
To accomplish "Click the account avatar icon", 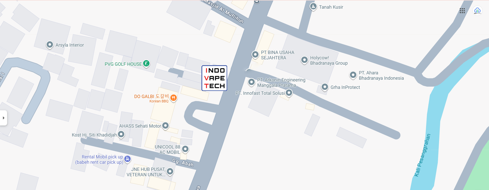I will tap(477, 11).
